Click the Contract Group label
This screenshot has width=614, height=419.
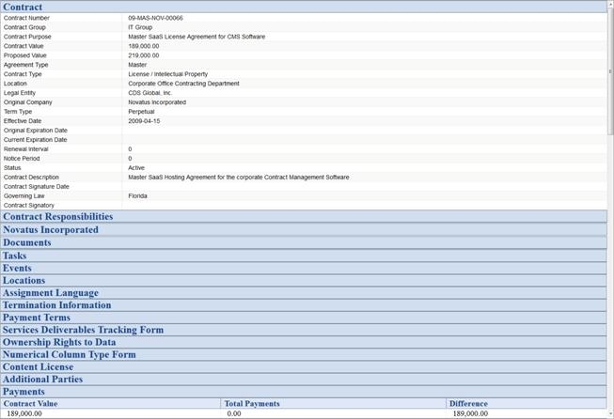coord(24,27)
